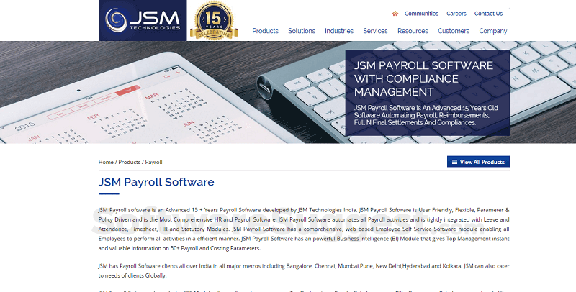Click the paragraph starting 'JSM has Payroll Software clients'
This screenshot has width=576, height=292.
point(304,270)
